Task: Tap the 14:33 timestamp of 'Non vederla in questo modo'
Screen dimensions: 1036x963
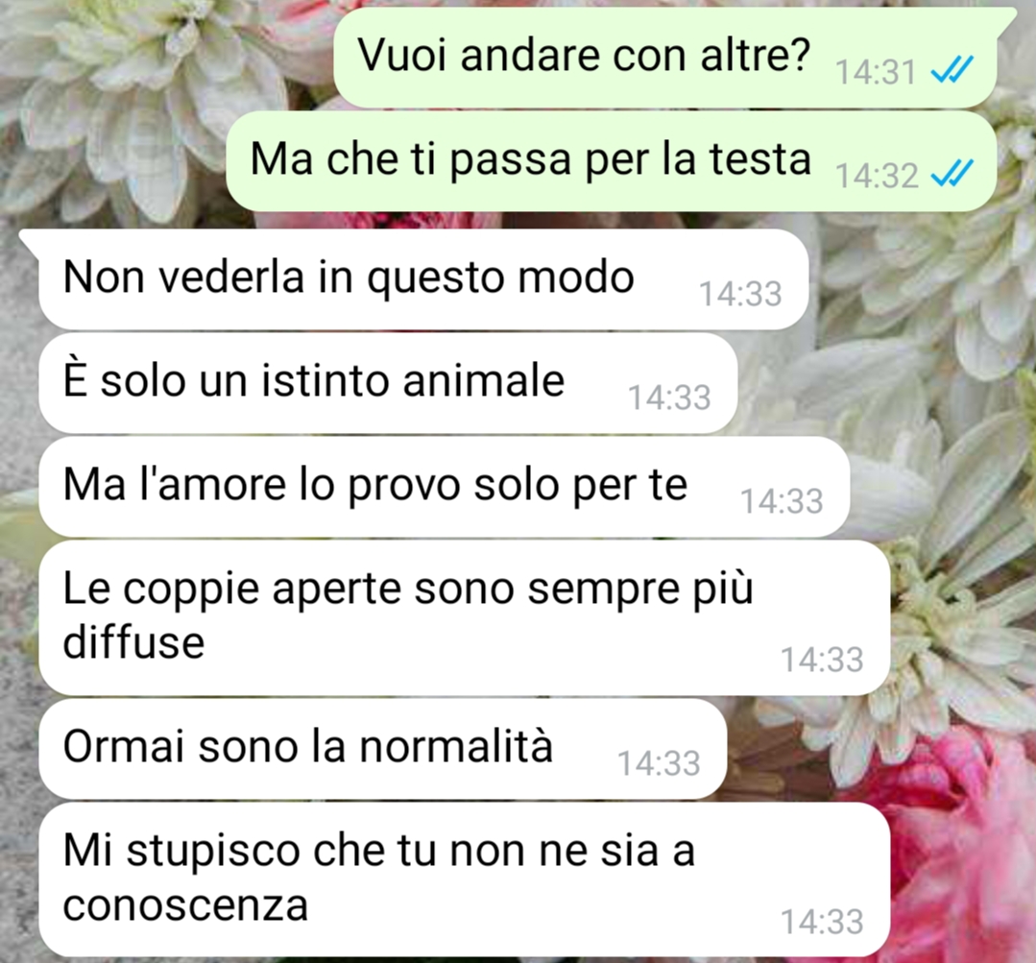Action: (740, 294)
